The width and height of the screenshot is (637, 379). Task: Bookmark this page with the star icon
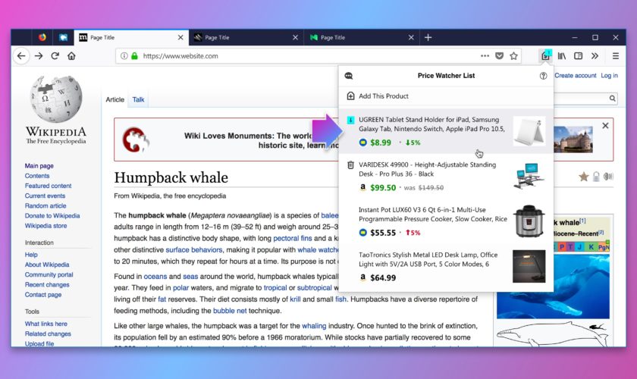tap(513, 55)
